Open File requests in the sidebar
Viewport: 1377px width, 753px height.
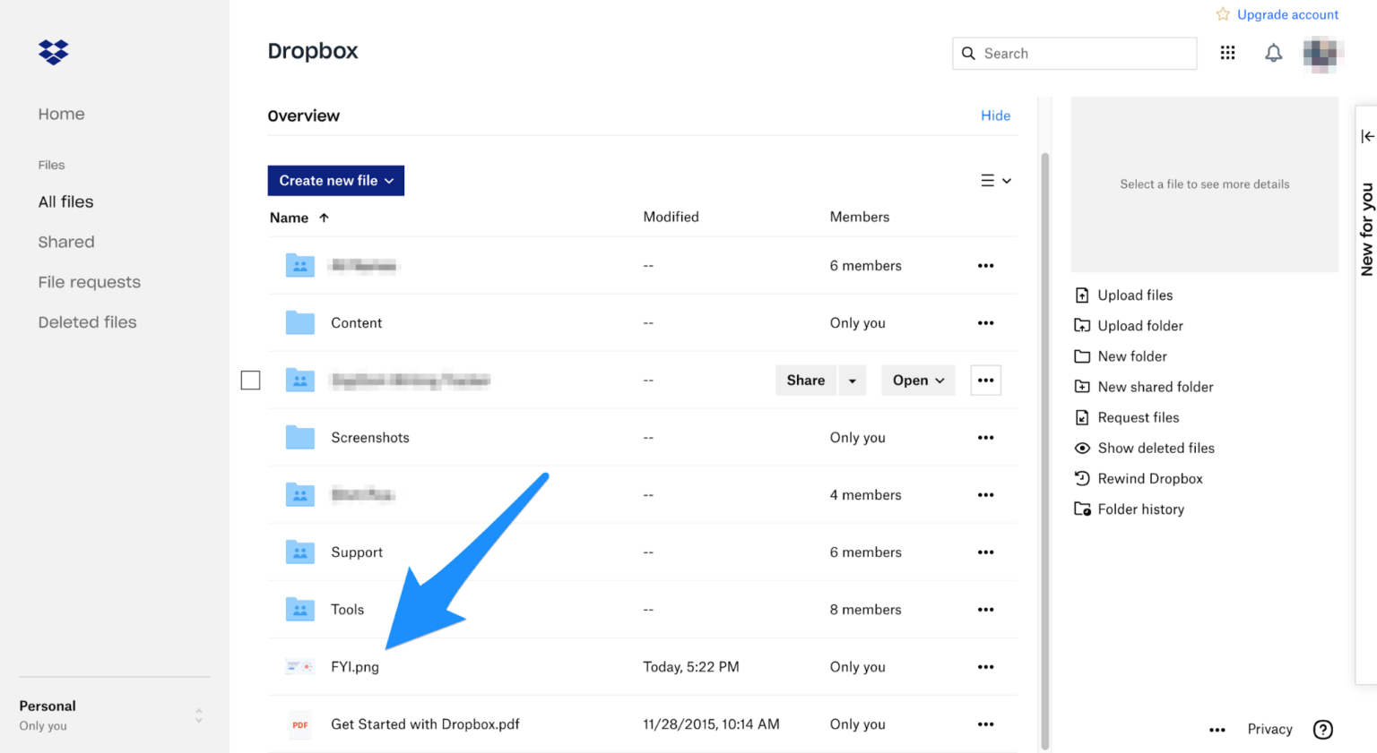point(90,282)
